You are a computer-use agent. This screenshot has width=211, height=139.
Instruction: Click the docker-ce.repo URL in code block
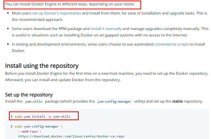coord(71,136)
